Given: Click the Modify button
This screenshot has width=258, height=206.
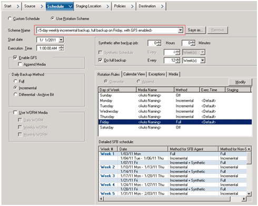Looking at the screenshot, I should click(240, 82).
